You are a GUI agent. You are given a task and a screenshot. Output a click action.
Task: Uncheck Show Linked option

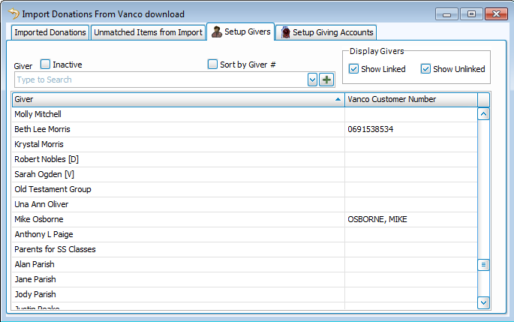coord(354,69)
